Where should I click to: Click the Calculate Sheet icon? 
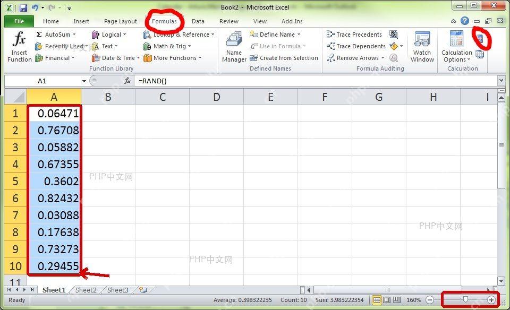480,54
